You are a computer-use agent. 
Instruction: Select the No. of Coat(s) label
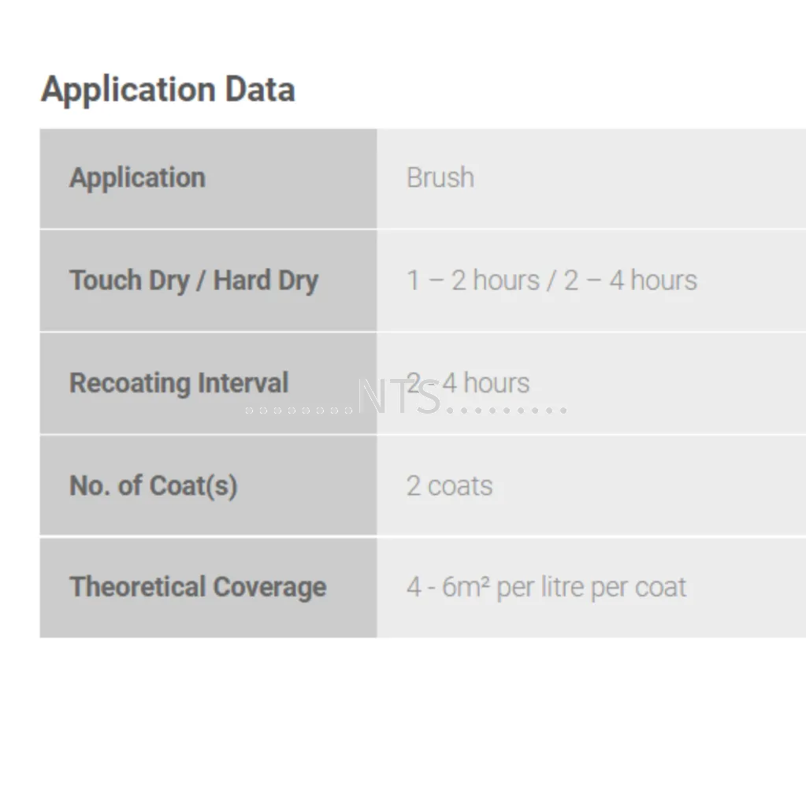(153, 485)
